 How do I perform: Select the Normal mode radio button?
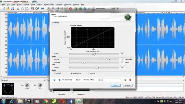click(55, 73)
